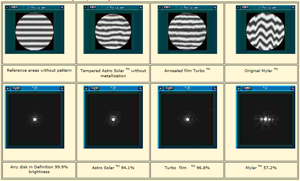Click the close icon in the reference fringe Zygo window
The width and height of the screenshot is (300, 181).
7,7
